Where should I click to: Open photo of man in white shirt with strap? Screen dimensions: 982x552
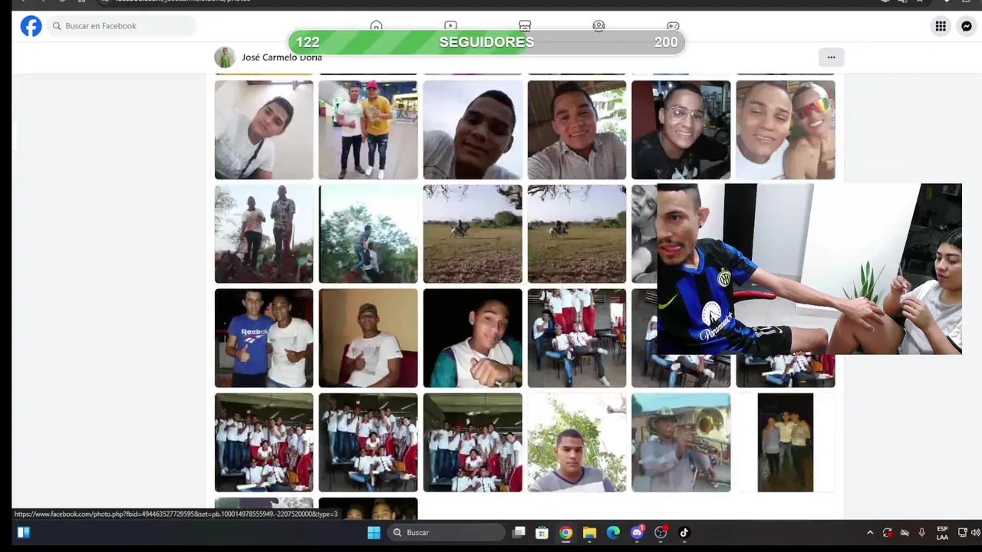pyautogui.click(x=264, y=130)
